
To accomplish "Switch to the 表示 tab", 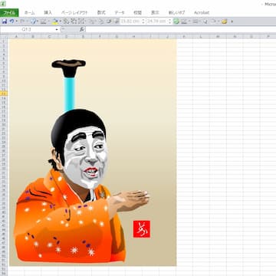I will [155, 12].
